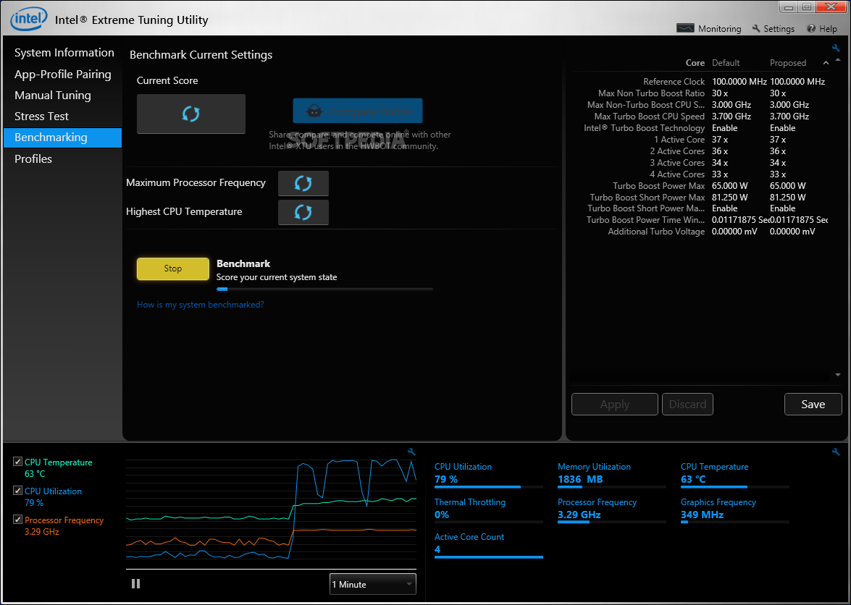This screenshot has width=851, height=605.
Task: Click the Discard button
Action: (x=687, y=405)
